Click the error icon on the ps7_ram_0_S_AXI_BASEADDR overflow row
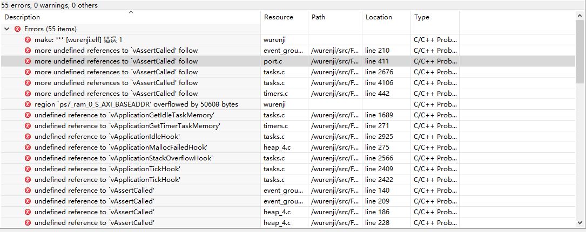586x232 pixels. [x=28, y=104]
